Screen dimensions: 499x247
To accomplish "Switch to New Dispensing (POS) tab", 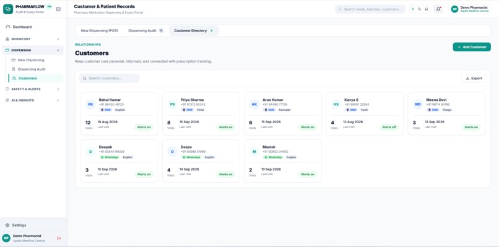I will pos(99,30).
